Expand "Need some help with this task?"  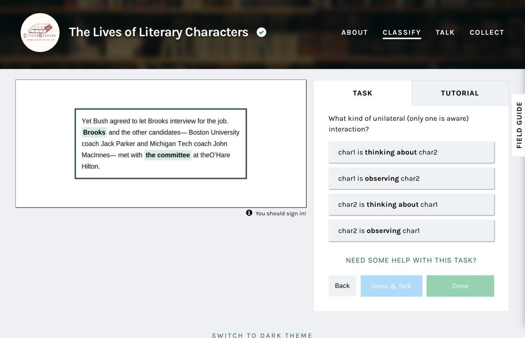click(411, 260)
